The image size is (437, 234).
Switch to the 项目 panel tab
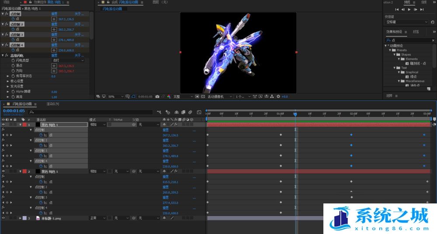point(7,2)
